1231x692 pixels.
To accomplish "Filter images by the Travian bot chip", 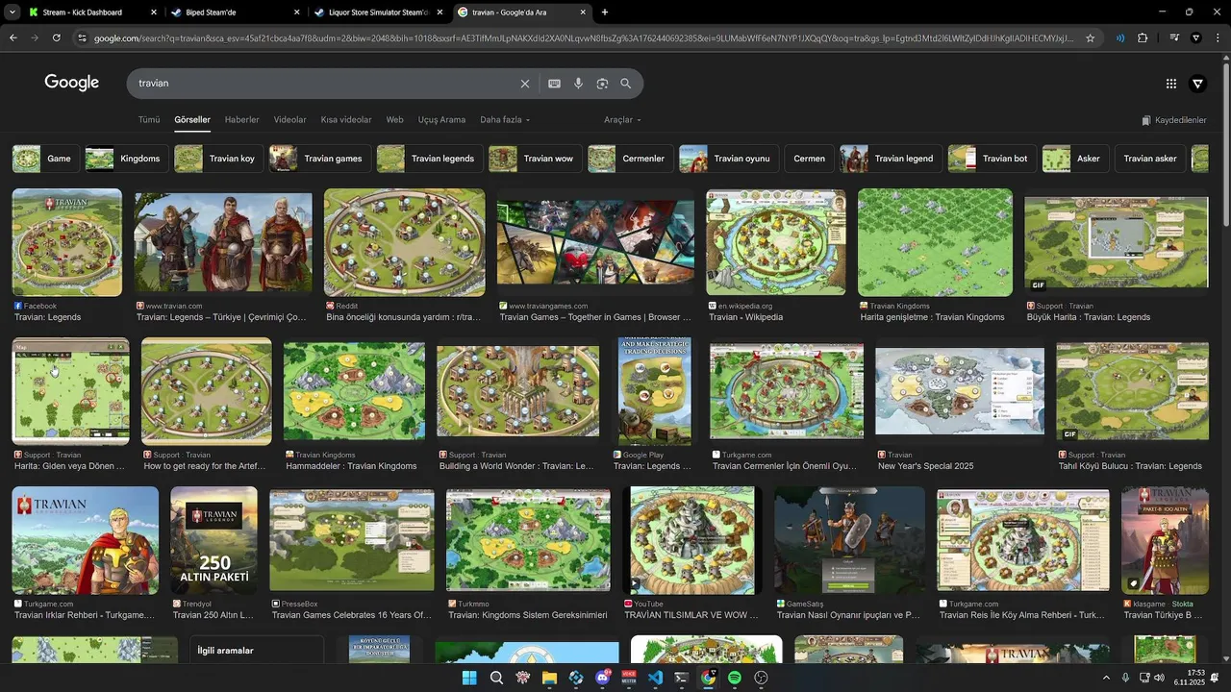I will coord(992,159).
